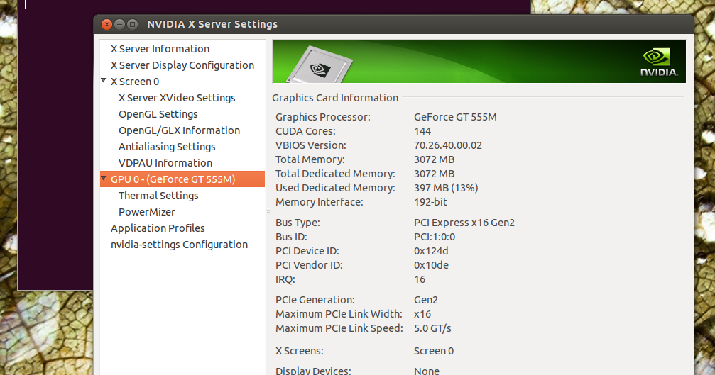Minimize the NVIDIA X Server Settings window
The width and height of the screenshot is (715, 375).
119,24
